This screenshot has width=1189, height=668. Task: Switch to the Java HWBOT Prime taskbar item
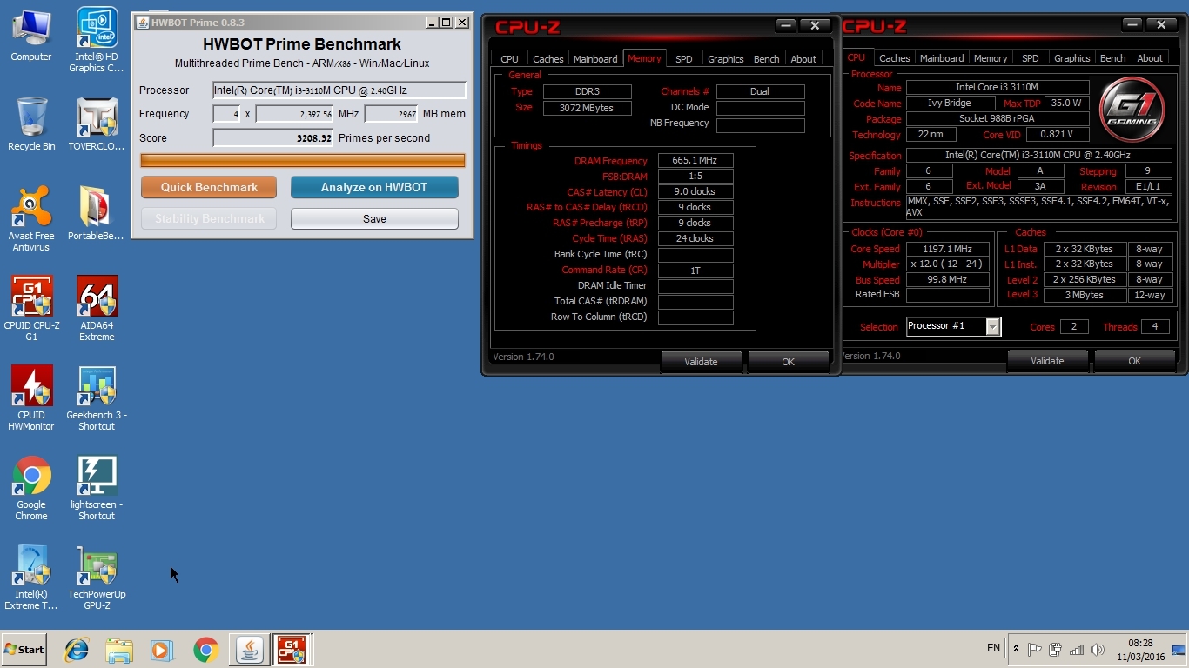[250, 650]
